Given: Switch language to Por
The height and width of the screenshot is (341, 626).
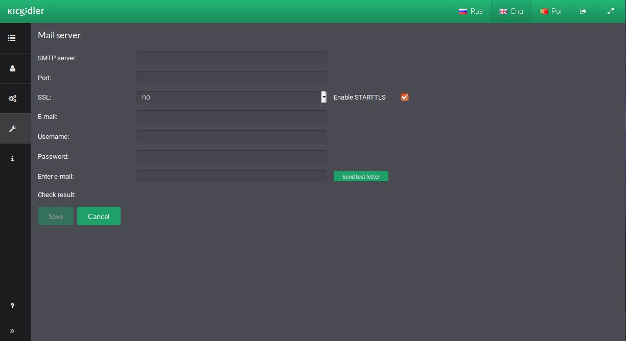Looking at the screenshot, I should coord(551,11).
